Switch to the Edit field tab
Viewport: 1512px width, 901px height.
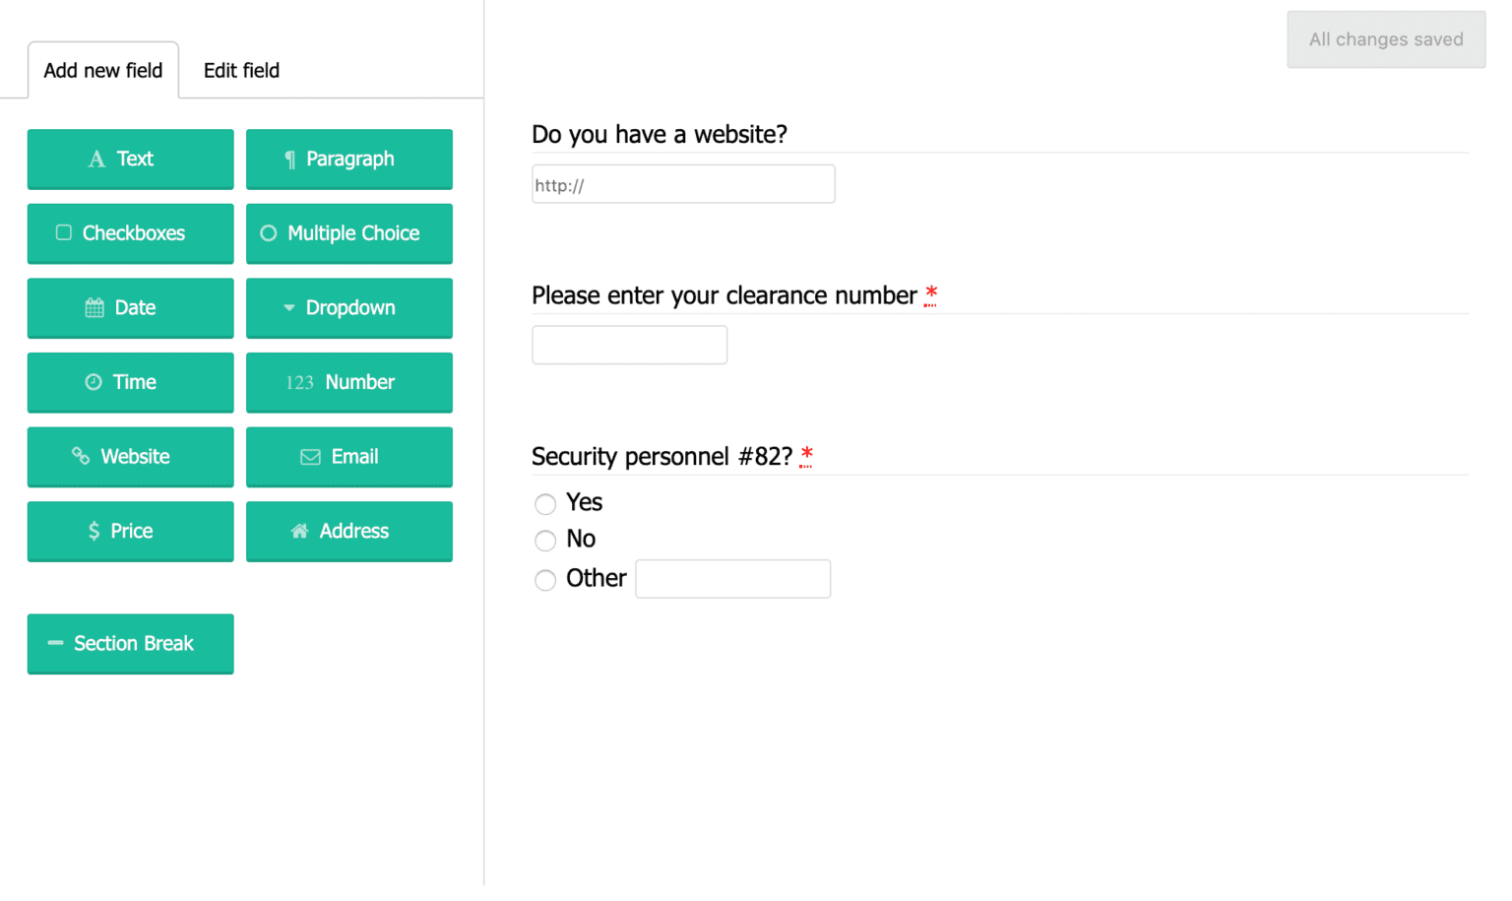241,70
